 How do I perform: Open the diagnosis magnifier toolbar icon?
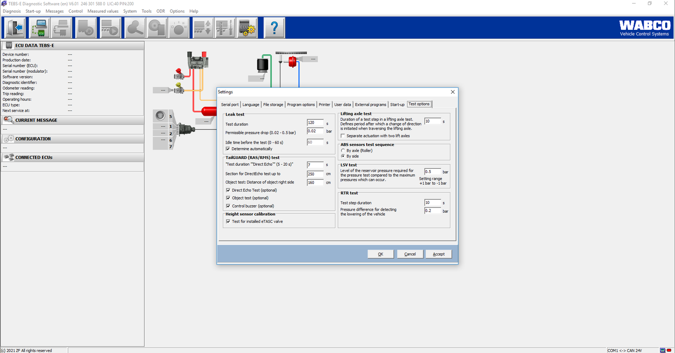135,28
